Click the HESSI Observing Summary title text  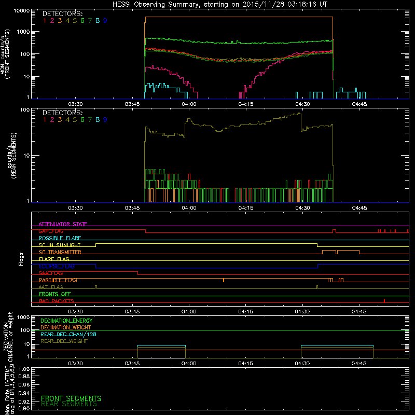(x=220, y=5)
